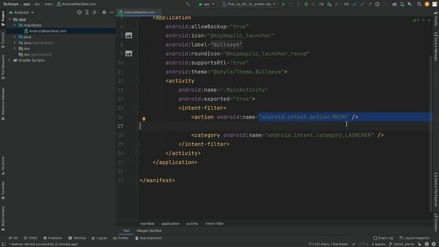Click Git commit checkmark icon
The height and width of the screenshot is (247, 439).
pos(363,4)
